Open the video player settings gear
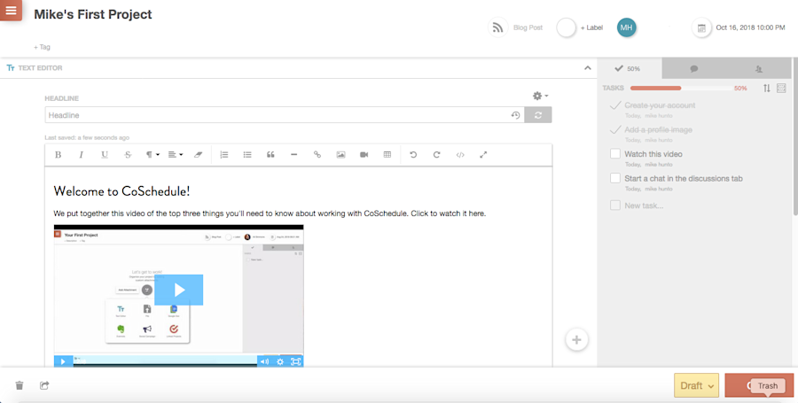798x403 pixels. pyautogui.click(x=280, y=361)
